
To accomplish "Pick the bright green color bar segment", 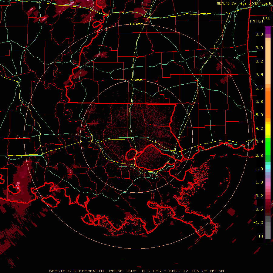I will click(268, 146).
